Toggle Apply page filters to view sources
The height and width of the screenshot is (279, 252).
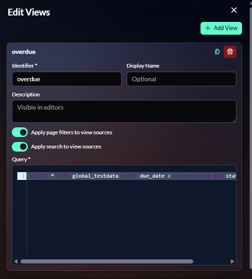coord(20,132)
